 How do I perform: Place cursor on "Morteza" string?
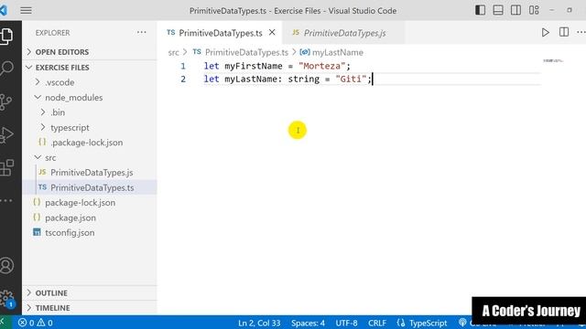321,66
